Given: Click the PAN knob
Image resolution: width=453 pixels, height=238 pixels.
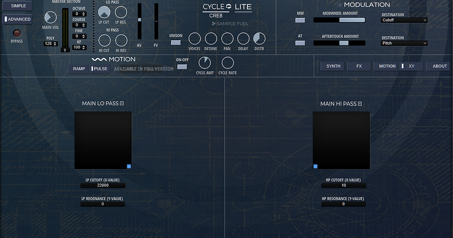Looking at the screenshot, I should click(x=227, y=38).
